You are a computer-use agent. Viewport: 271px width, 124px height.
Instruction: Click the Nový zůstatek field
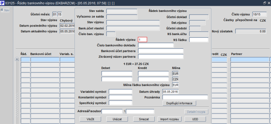coord(251,31)
